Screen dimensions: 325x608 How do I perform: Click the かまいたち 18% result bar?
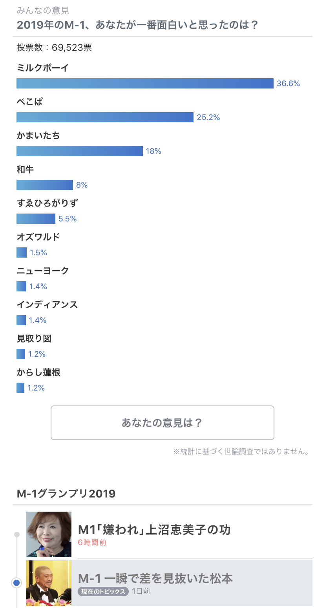[x=80, y=151]
